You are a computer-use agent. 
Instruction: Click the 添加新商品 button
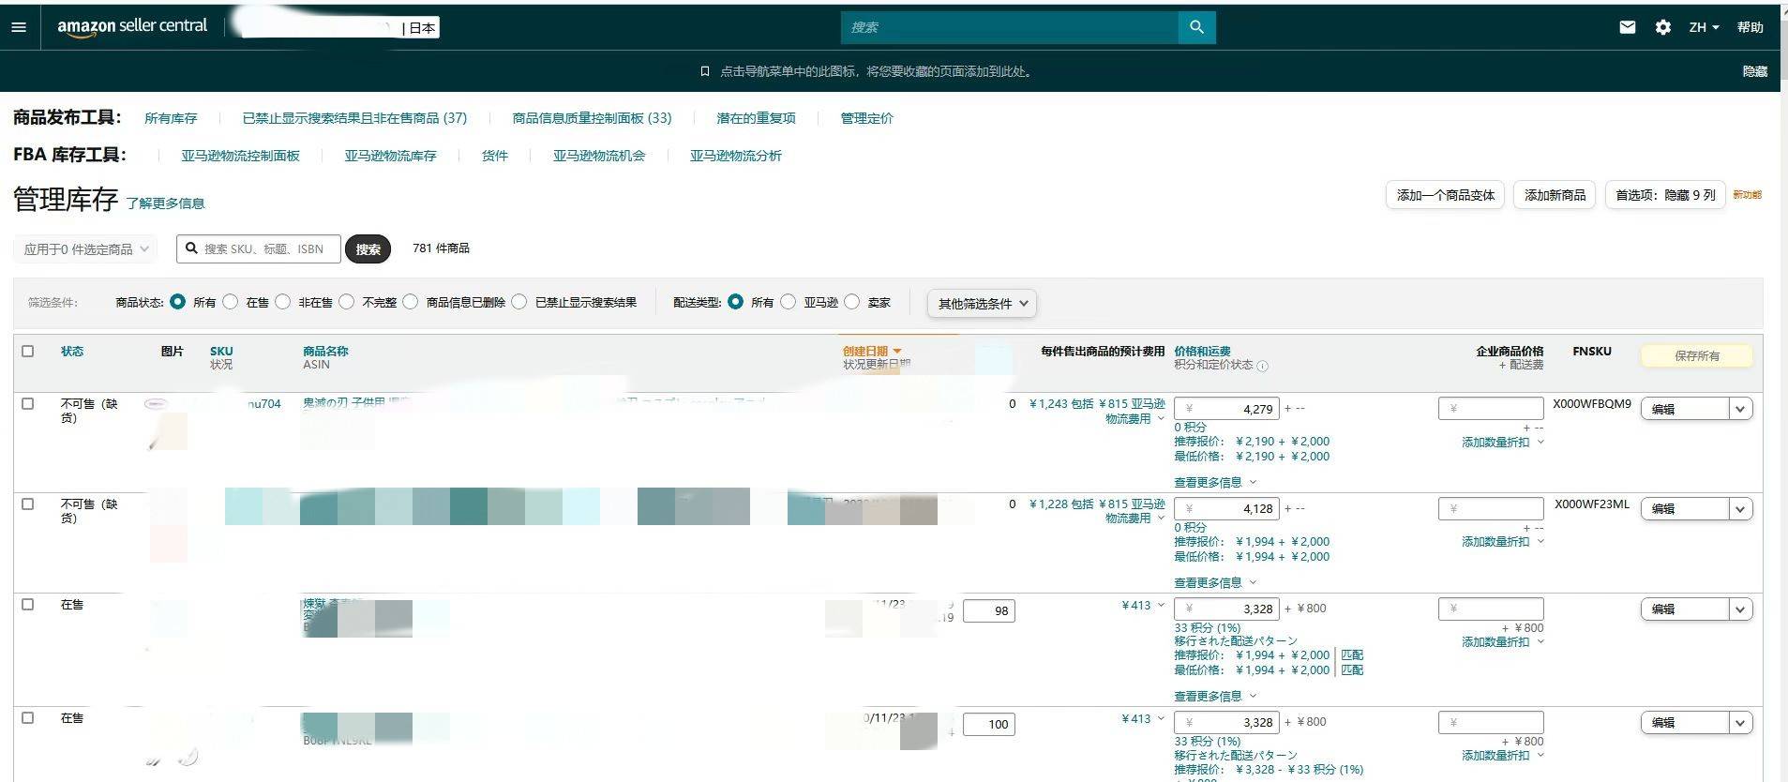(x=1555, y=195)
